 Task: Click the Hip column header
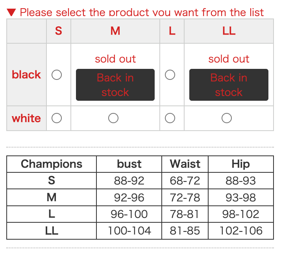point(240,164)
